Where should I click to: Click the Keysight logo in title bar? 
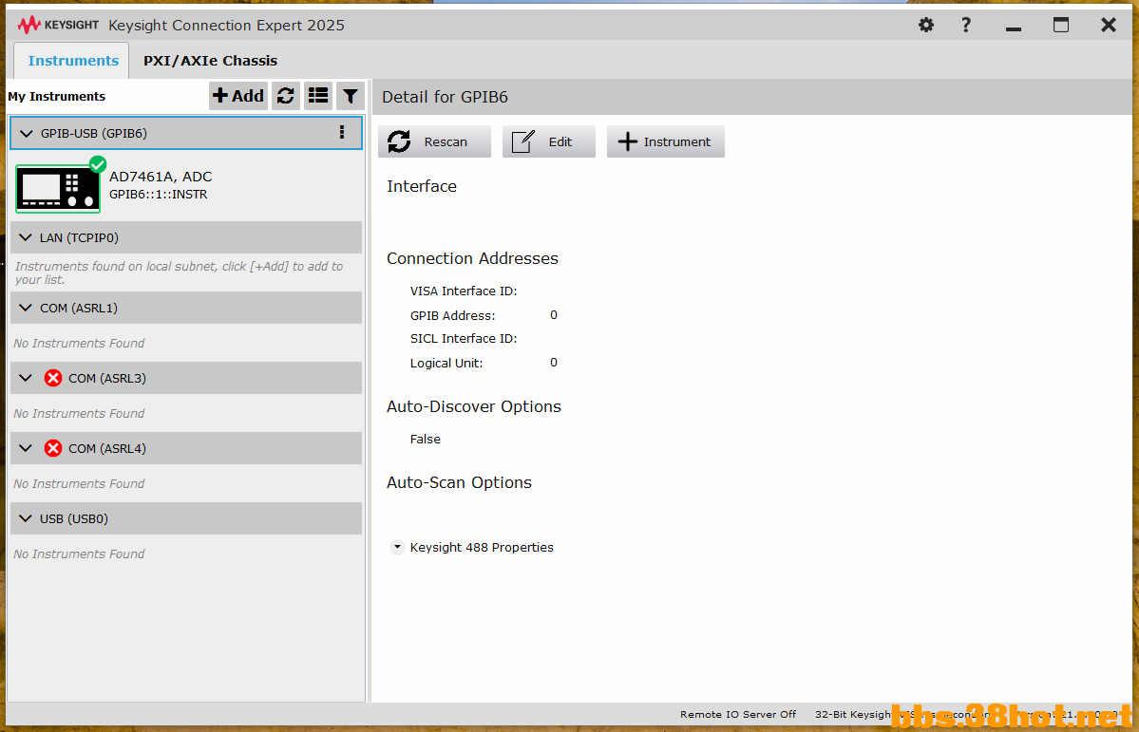coord(59,26)
